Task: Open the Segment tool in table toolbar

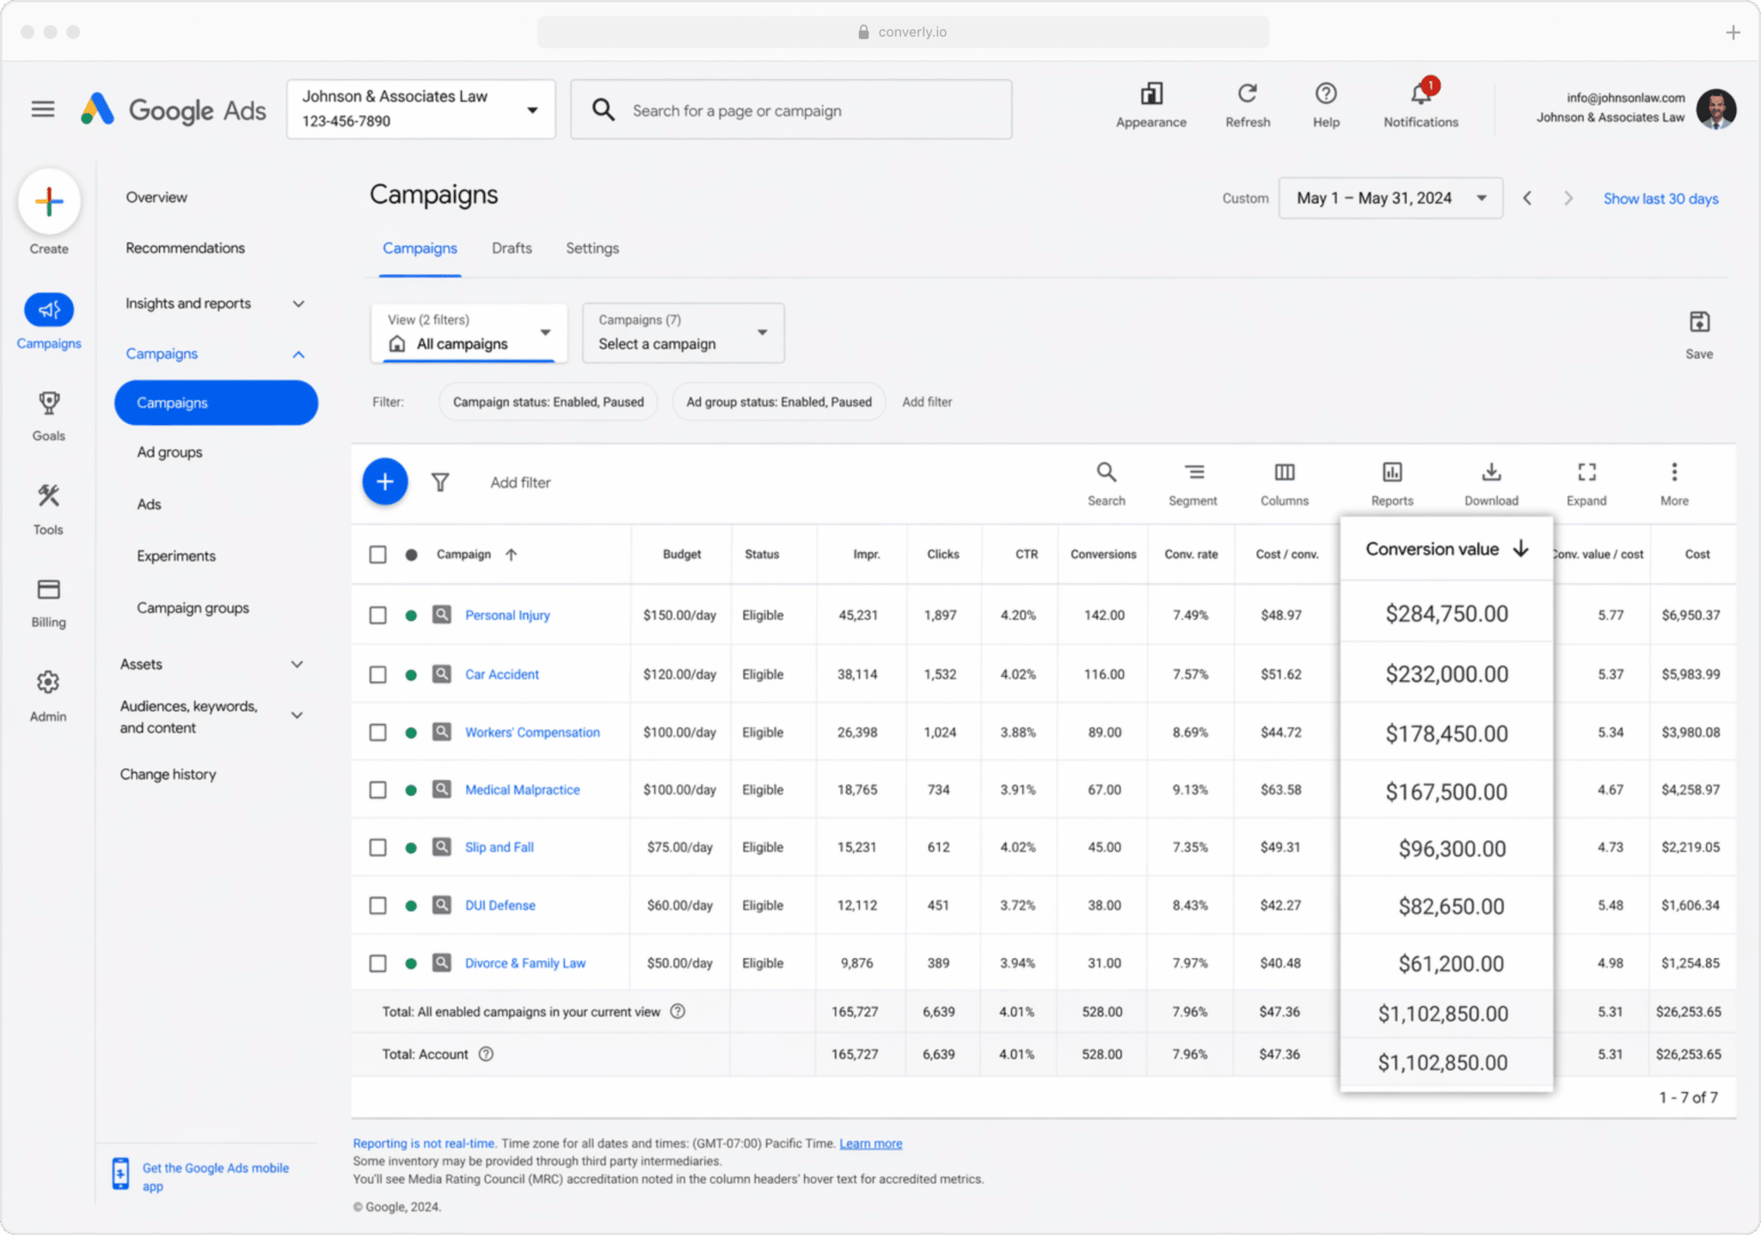Action: (1193, 483)
